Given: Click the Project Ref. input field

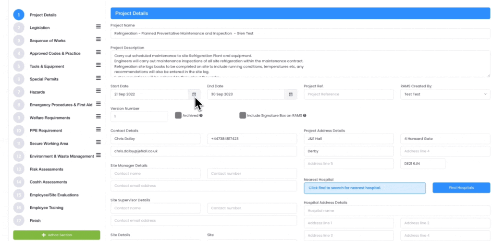Looking at the screenshot, I should click(x=349, y=94).
